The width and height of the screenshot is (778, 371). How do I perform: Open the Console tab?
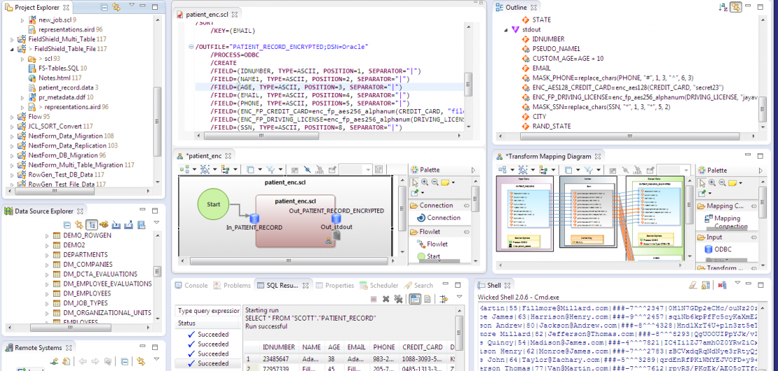191,286
